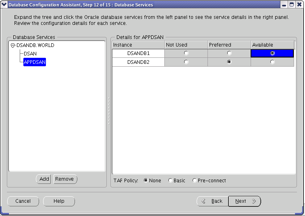Screen dimensions: 305x216
Task: Click the Instance column header
Action: click(138, 45)
